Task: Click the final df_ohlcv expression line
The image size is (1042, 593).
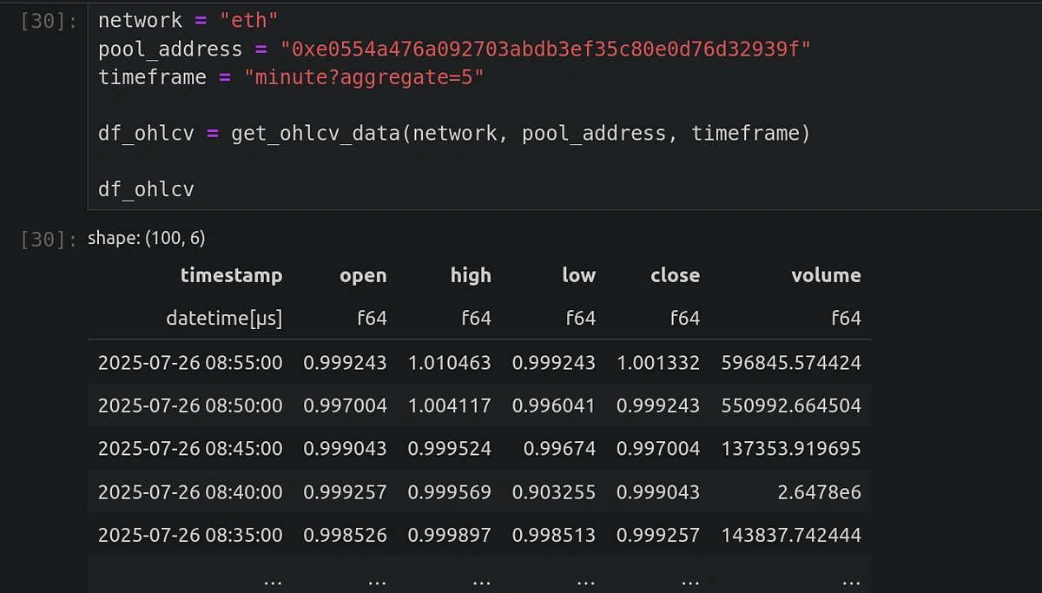Action: point(145,188)
